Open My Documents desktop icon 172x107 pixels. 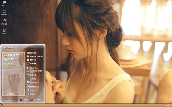point(4,3)
